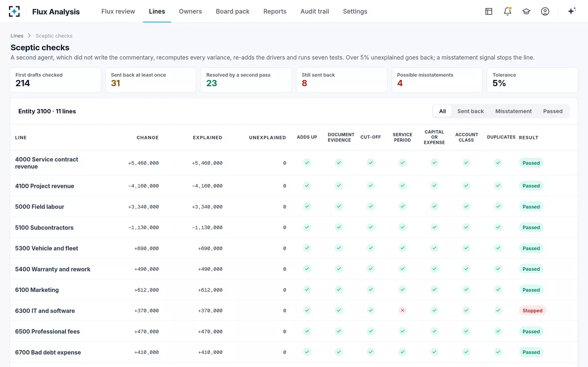Click the Tolerance 5% card
This screenshot has height=367, width=588.
[x=532, y=80]
